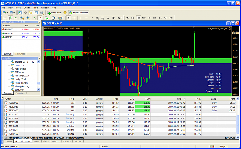Zoom in on the chart
Image resolution: width=241 pixels, height=149 pixels.
[22, 18]
